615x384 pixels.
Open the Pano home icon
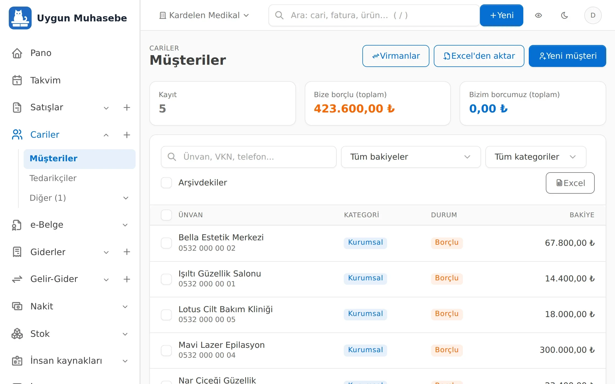pos(17,53)
